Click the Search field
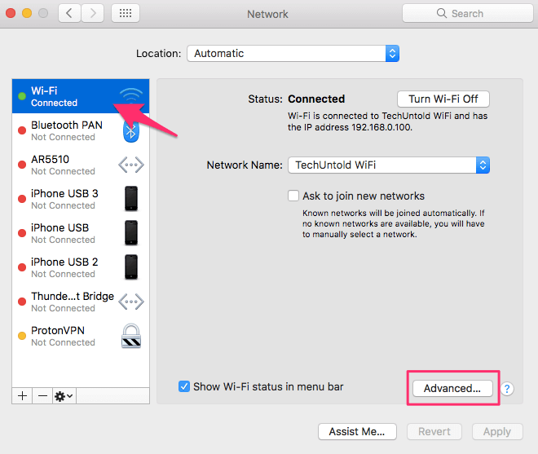This screenshot has height=454, width=538. click(468, 13)
